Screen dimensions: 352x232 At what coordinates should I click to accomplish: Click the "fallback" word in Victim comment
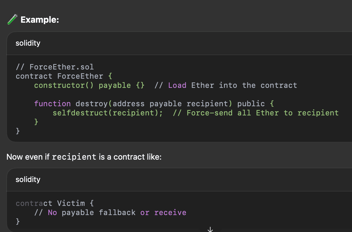pyautogui.click(x=117, y=213)
